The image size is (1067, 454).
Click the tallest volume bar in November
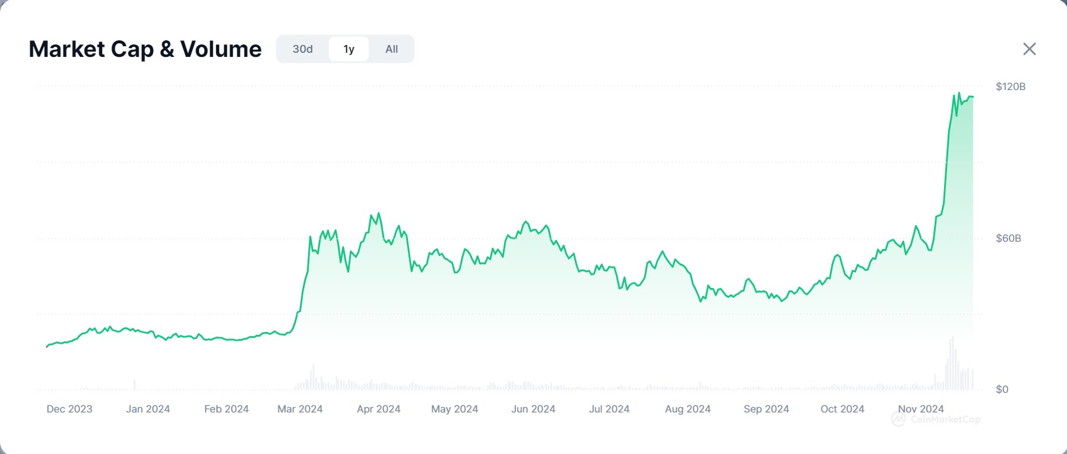[x=952, y=365]
